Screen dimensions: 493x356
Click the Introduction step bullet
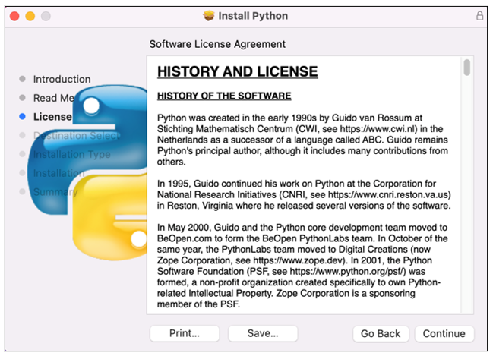pos(22,79)
